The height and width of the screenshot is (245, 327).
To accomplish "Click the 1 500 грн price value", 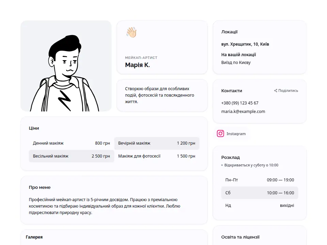I will click(x=186, y=156).
